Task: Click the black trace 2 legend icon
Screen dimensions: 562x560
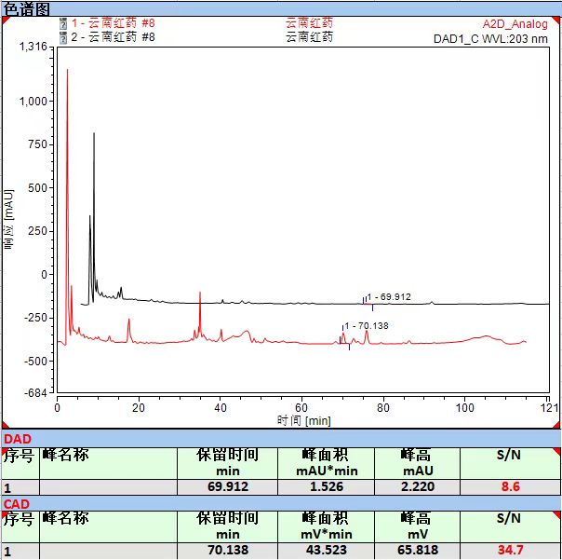Action: click(62, 37)
